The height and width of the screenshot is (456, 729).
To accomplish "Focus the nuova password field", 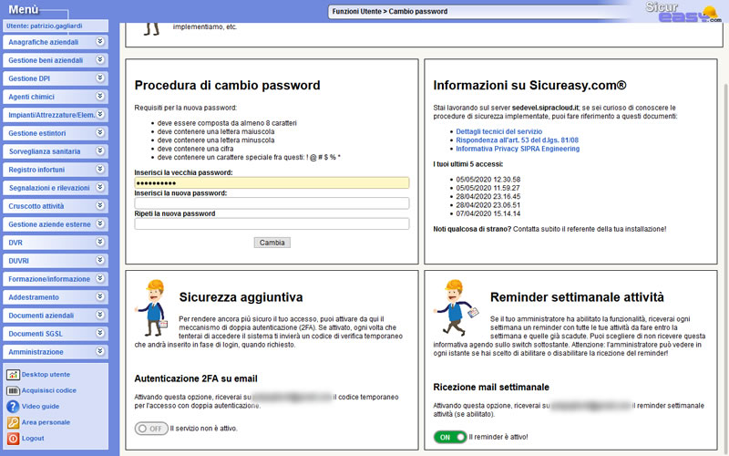I will (x=272, y=203).
